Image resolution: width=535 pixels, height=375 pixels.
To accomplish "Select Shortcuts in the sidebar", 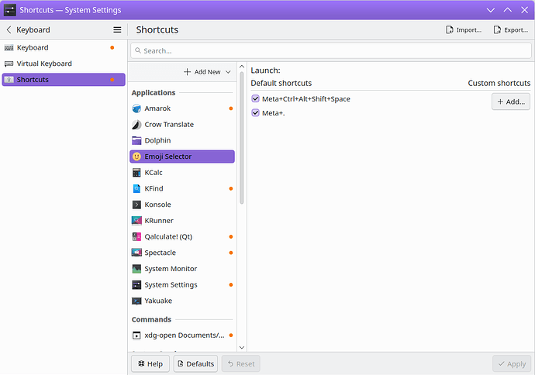I will 64,80.
